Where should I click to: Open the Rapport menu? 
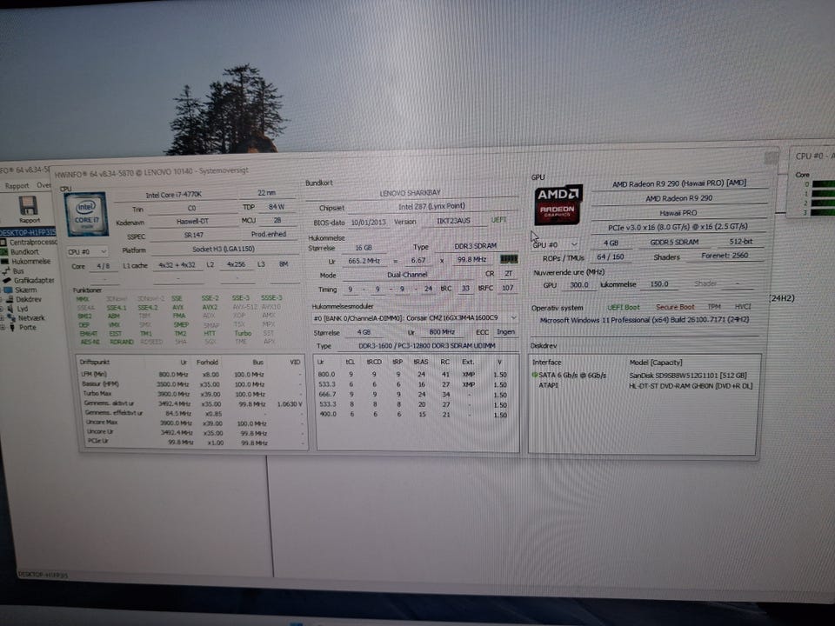click(17, 186)
